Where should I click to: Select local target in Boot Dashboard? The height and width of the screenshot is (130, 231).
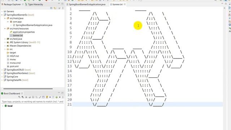tap(10, 106)
